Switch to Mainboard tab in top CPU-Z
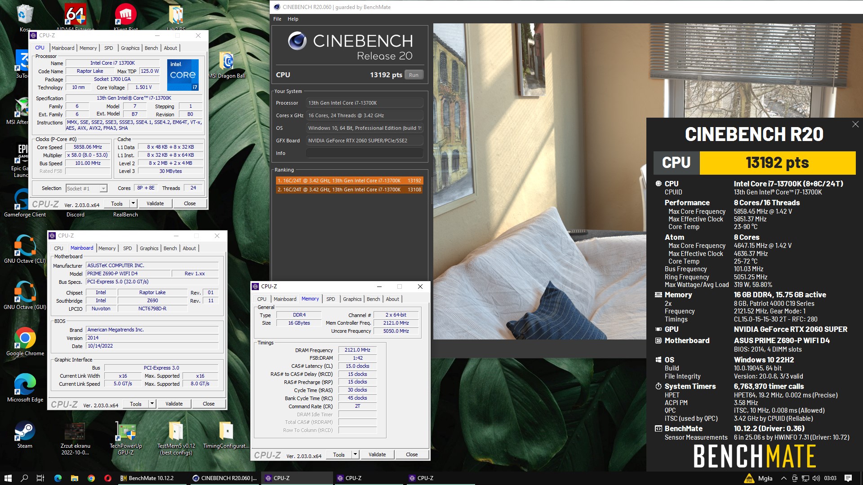The image size is (863, 485). click(63, 48)
